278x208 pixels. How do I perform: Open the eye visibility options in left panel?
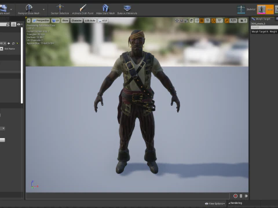tap(20, 24)
